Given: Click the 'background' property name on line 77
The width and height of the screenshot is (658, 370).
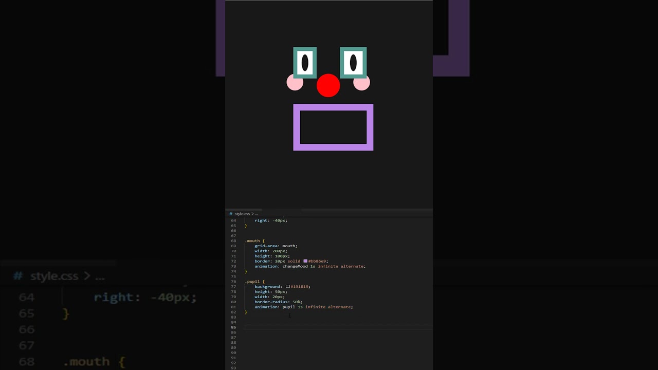Looking at the screenshot, I should click(x=267, y=286).
